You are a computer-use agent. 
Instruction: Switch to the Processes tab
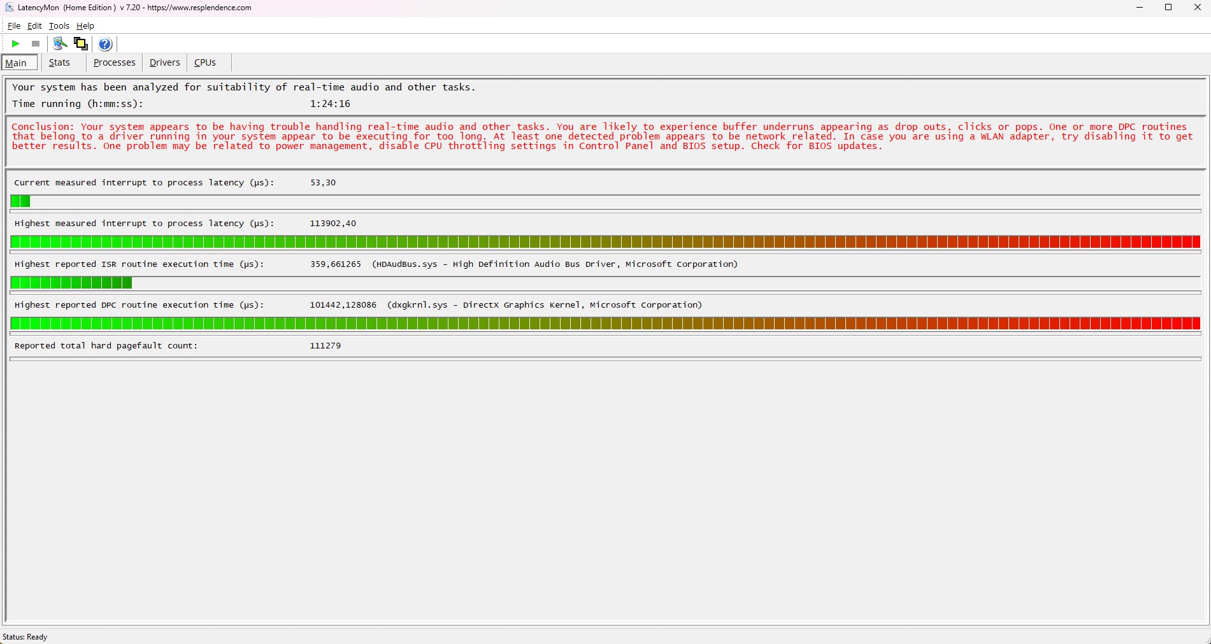114,62
